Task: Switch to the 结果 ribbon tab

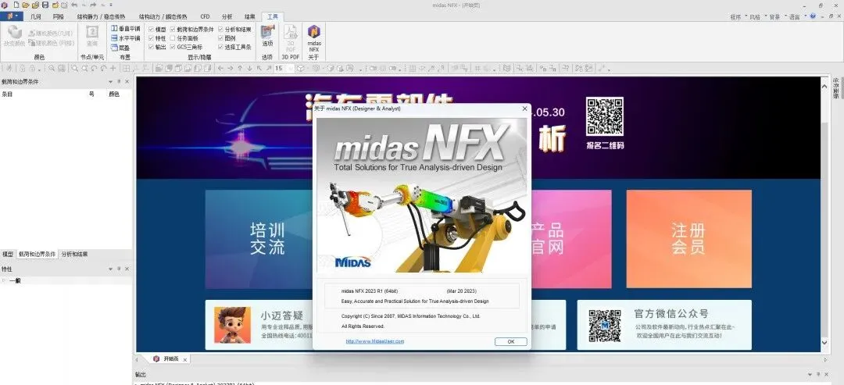Action: [250, 16]
